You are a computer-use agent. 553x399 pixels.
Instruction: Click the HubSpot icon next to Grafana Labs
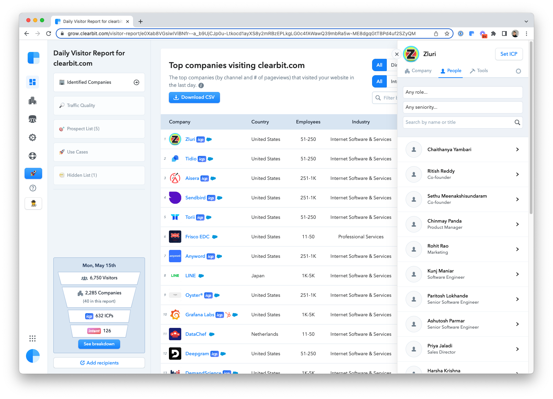[x=228, y=315]
